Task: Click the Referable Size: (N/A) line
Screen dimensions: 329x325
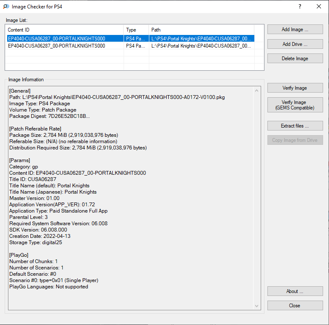Action: point(63,141)
